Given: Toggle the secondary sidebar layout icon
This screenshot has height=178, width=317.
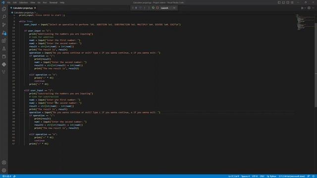Looking at the screenshot, I should 288,2.
